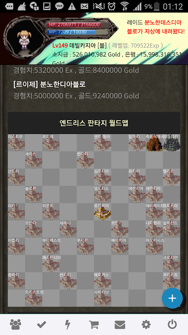Image resolution: width=188 pixels, height=335 pixels.
Task: Open the mail envelope icon
Action: pyautogui.click(x=120, y=325)
